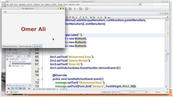Image resolution: width=173 pixels, height=97 pixels.
Task: Minimize the Navigator panel
Action: pos(29,53)
